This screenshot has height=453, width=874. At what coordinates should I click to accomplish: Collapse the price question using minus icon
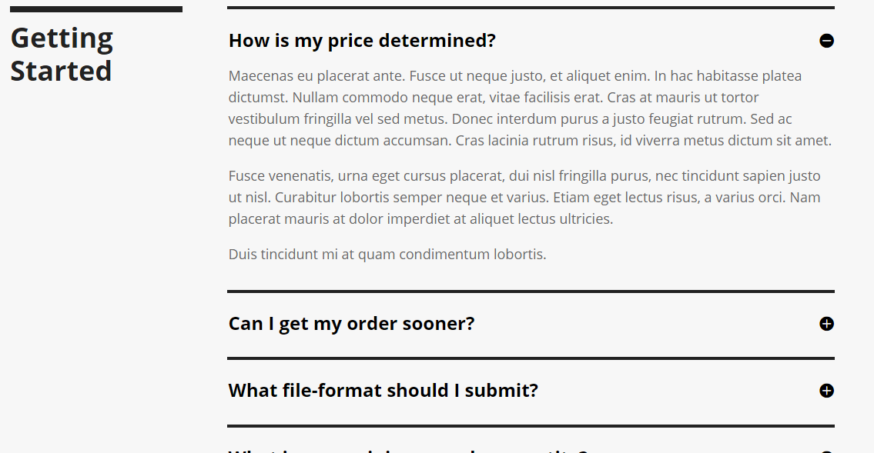point(826,41)
